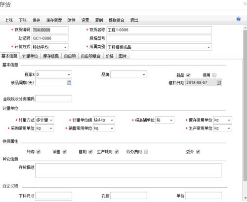Click the 存货描述 text area
The width and height of the screenshot is (247, 202).
tap(128, 170)
